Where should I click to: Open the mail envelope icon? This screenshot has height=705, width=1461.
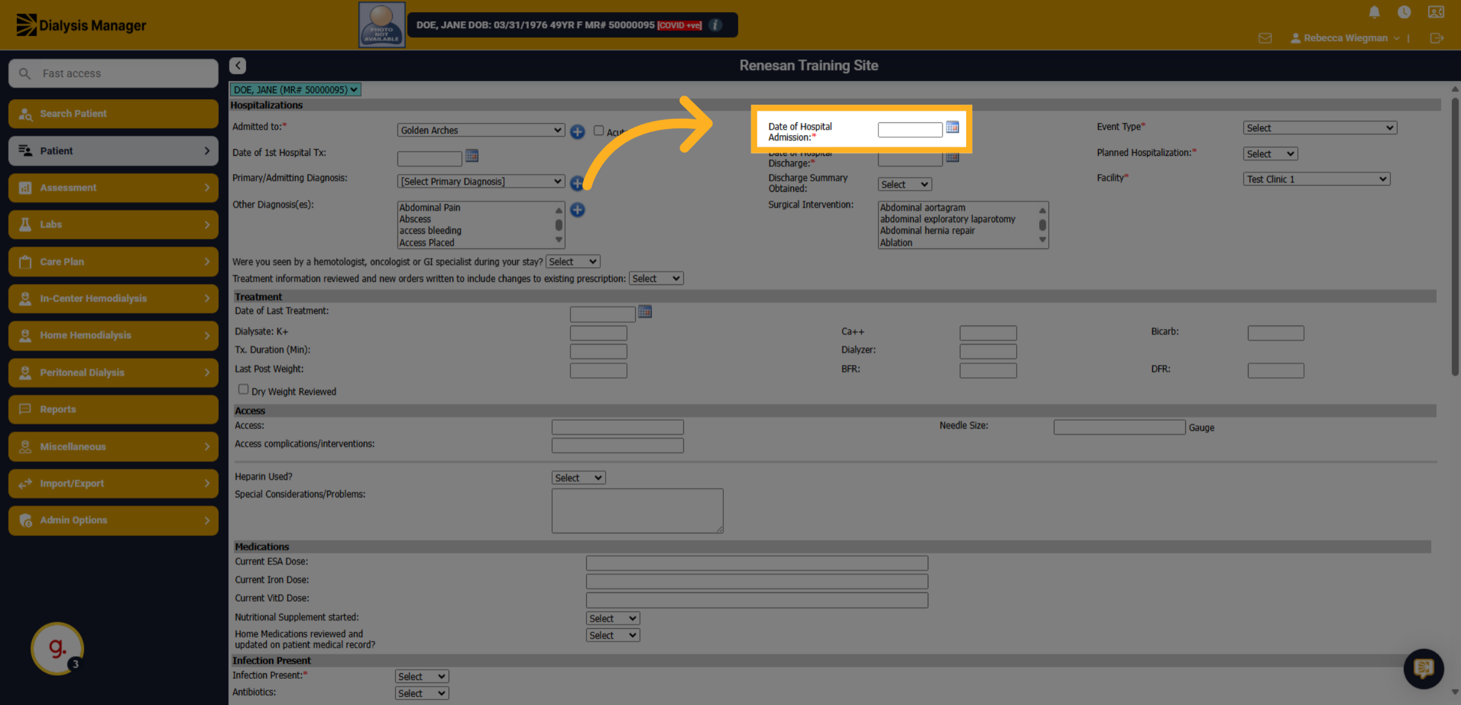1265,38
